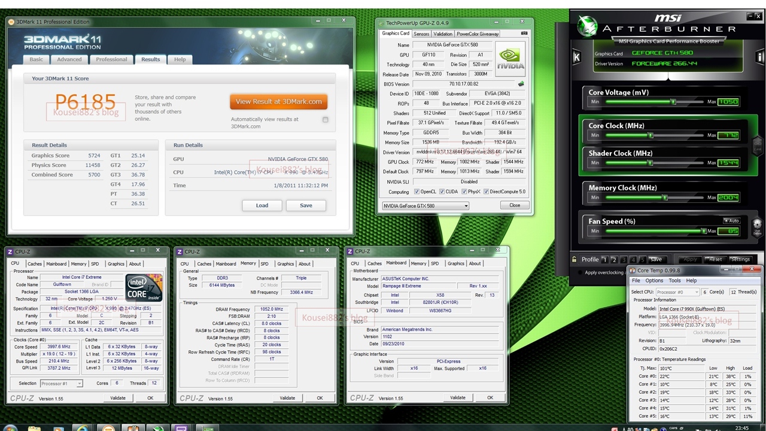Toggle the DirectCompute 5.0 checkbox in GPU-Z
The image size is (766, 431).
click(x=485, y=192)
